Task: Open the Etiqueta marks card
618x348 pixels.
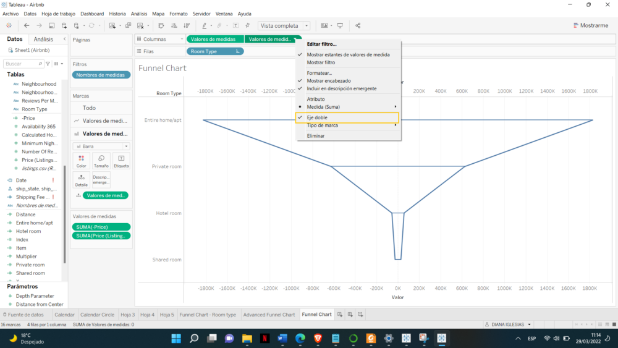Action: point(121,161)
